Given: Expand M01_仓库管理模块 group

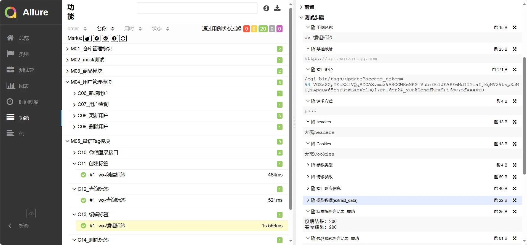Looking at the screenshot, I should (175, 49).
